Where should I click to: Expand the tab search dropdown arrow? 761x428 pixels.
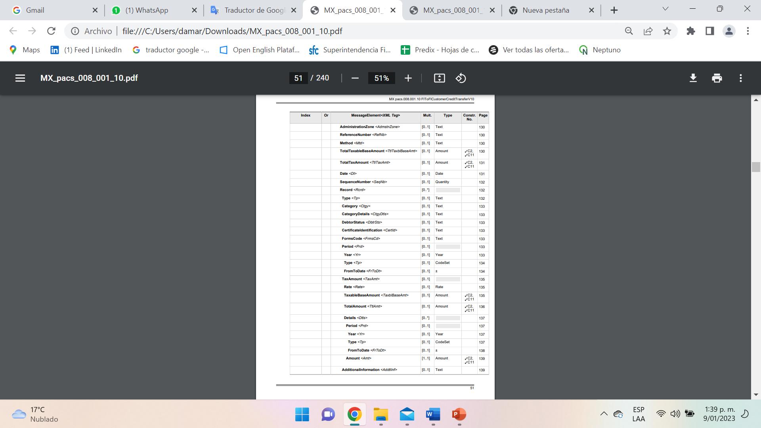pos(665,9)
